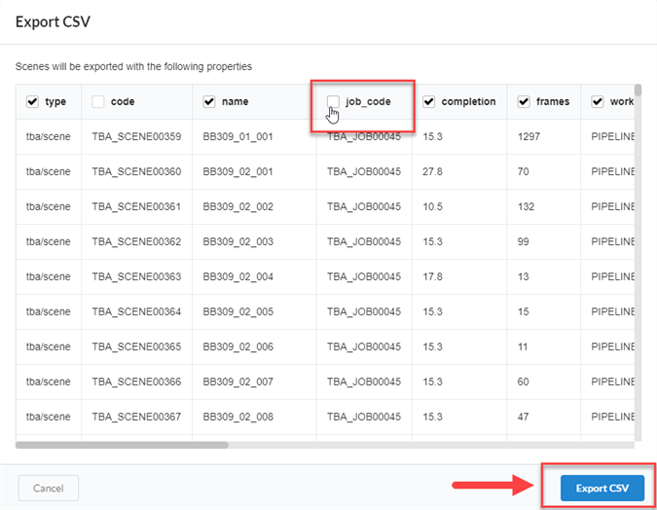Tick the job_code column checkbox
This screenshot has width=657, height=510.
pyautogui.click(x=333, y=101)
